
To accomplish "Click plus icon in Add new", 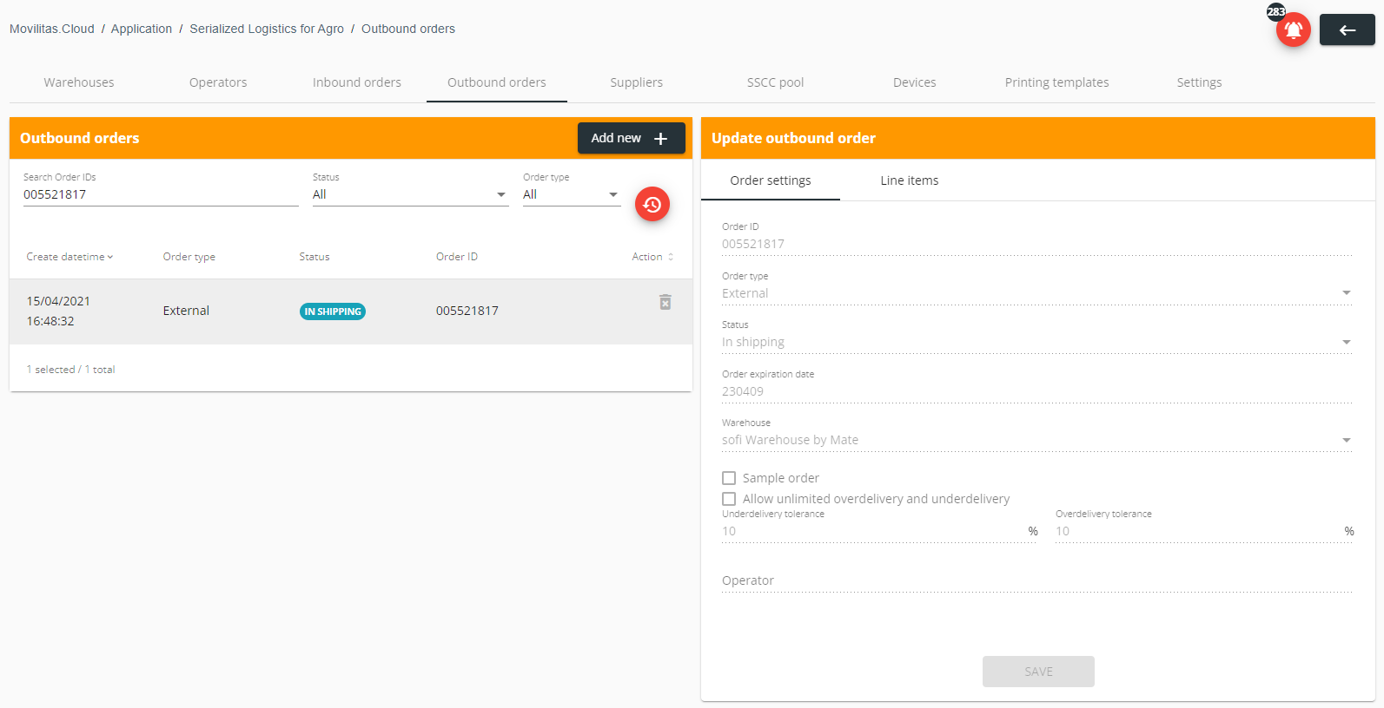I will tap(660, 139).
